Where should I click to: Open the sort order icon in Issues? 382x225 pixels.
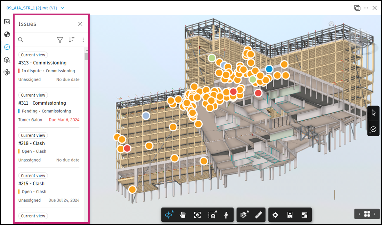tap(71, 40)
